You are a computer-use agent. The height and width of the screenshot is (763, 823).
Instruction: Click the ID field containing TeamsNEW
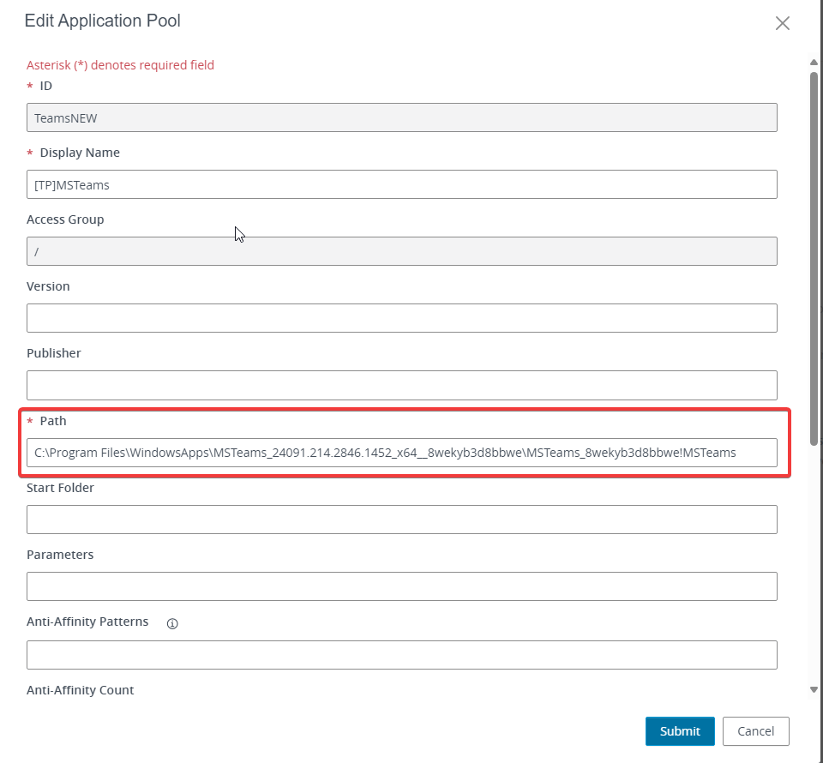[401, 118]
